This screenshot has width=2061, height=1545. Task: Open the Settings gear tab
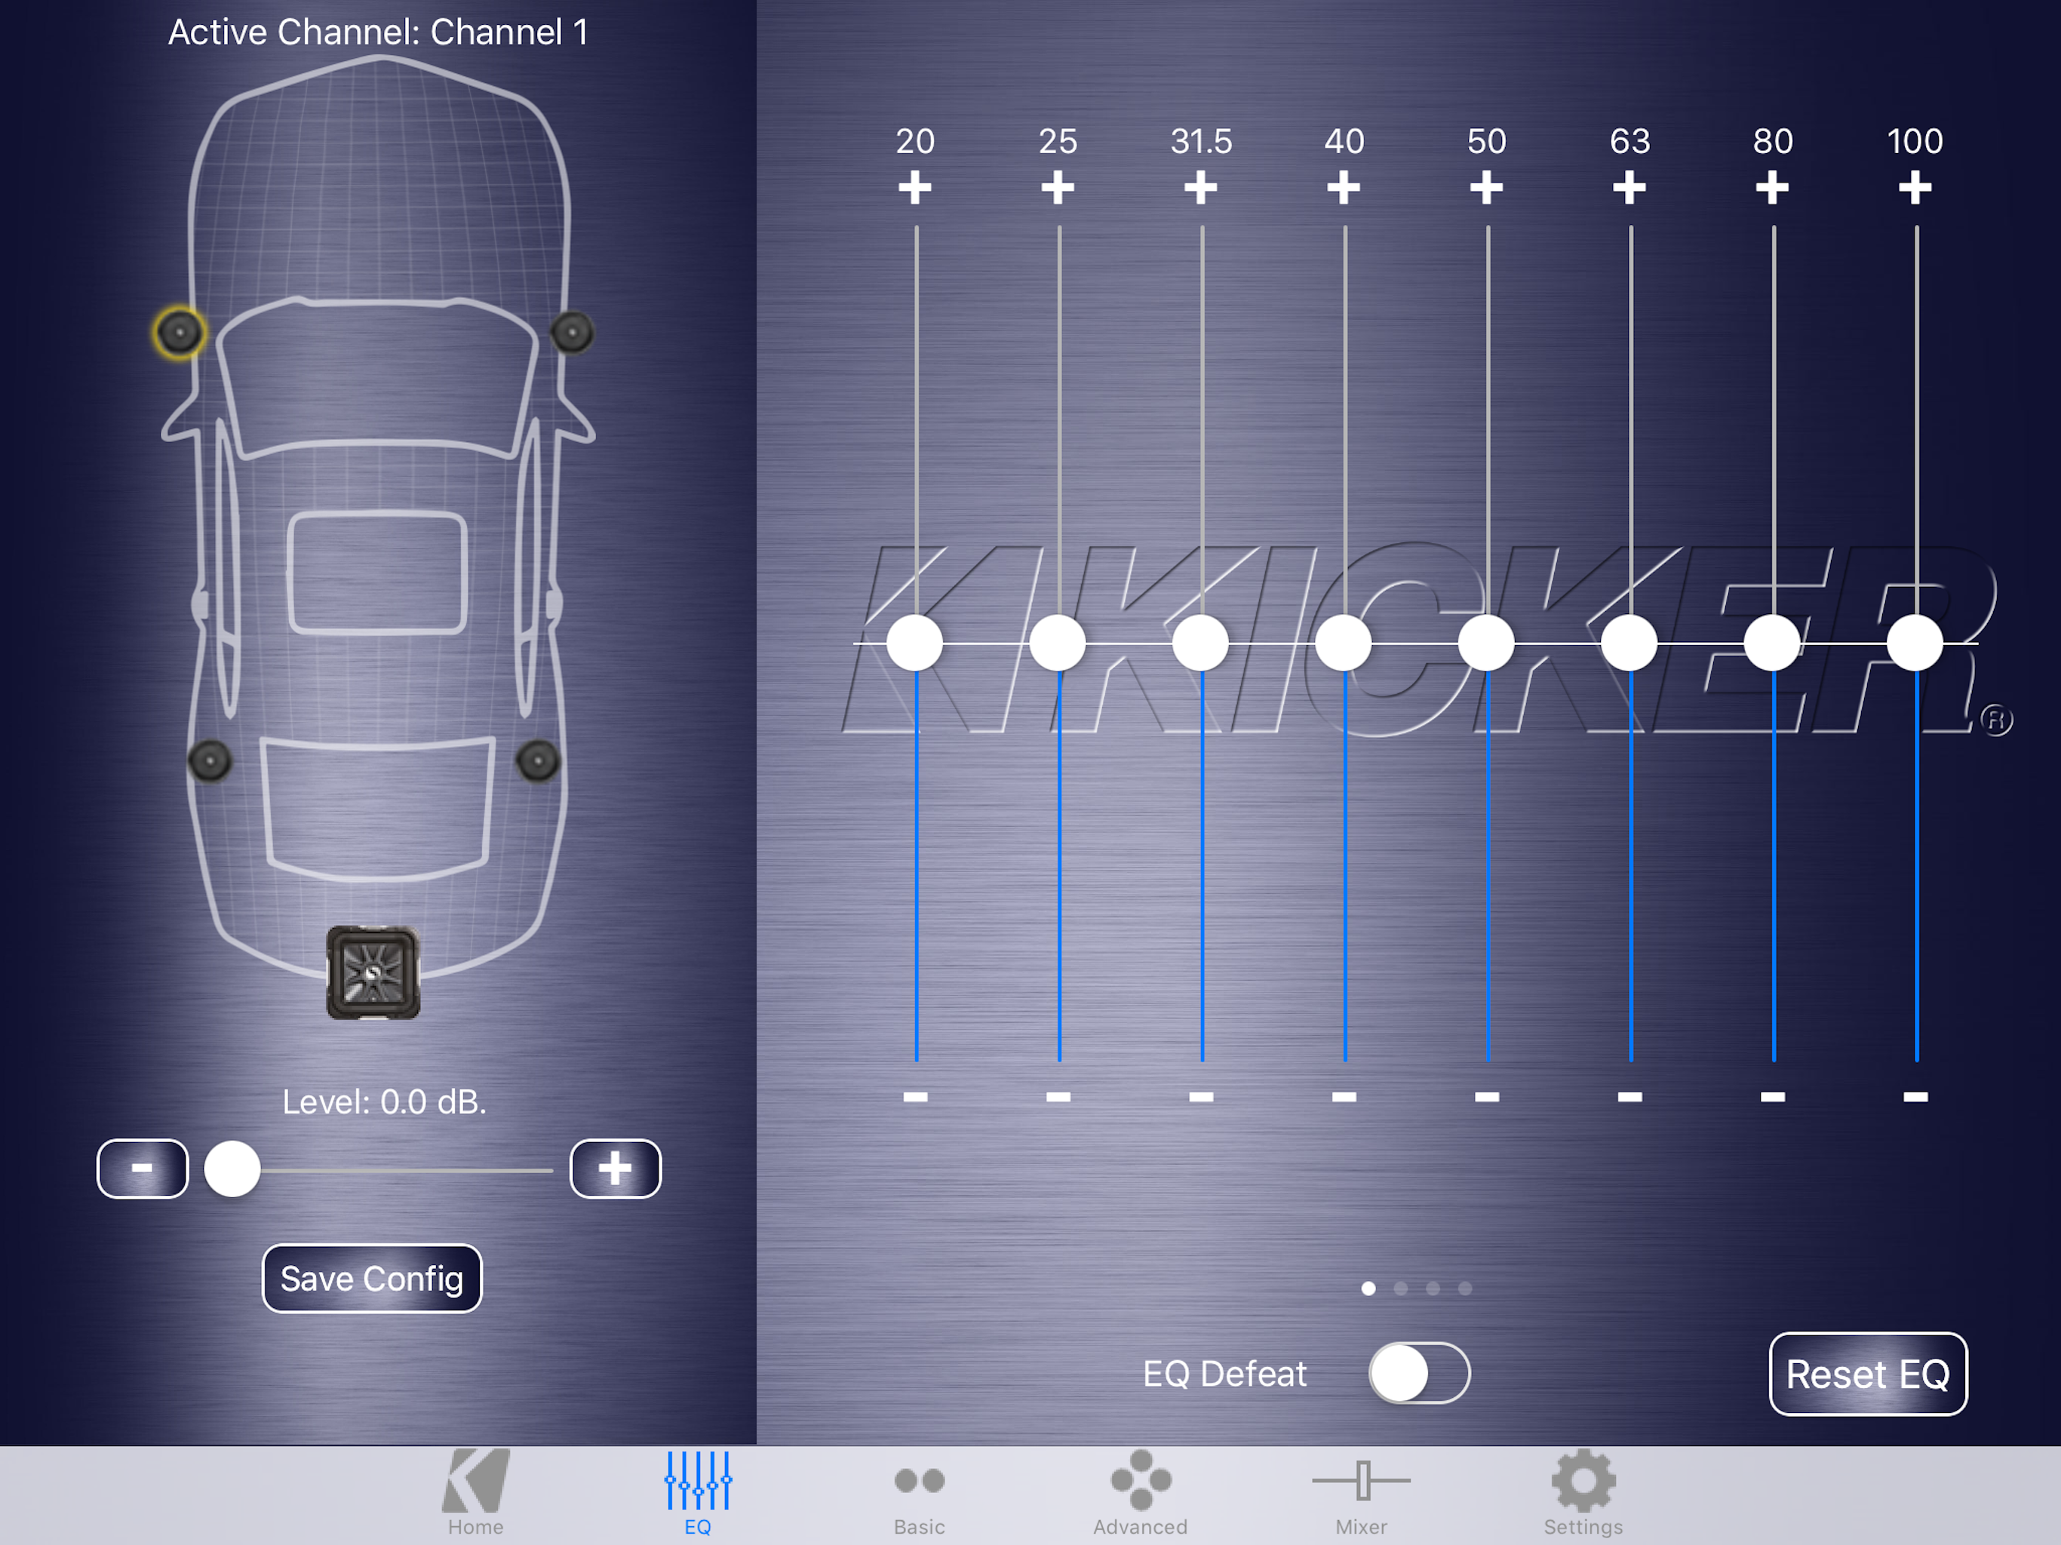pyautogui.click(x=1582, y=1491)
